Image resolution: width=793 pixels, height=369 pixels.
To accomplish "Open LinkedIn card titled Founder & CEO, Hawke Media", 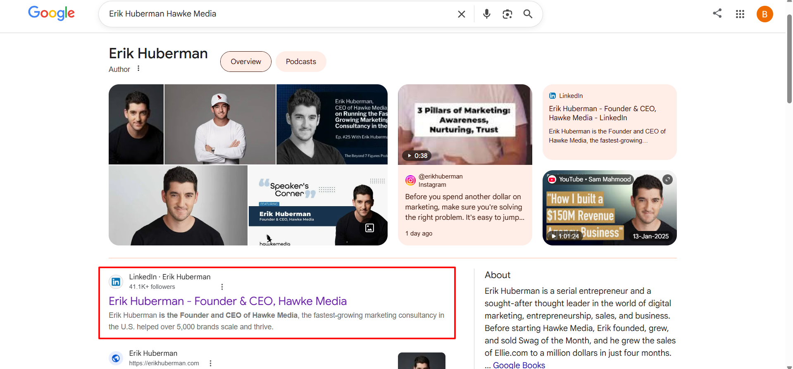I will click(610, 122).
